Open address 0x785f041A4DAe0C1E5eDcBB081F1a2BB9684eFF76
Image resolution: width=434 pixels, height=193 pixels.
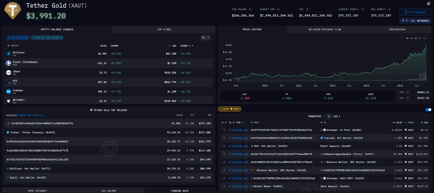(42, 124)
